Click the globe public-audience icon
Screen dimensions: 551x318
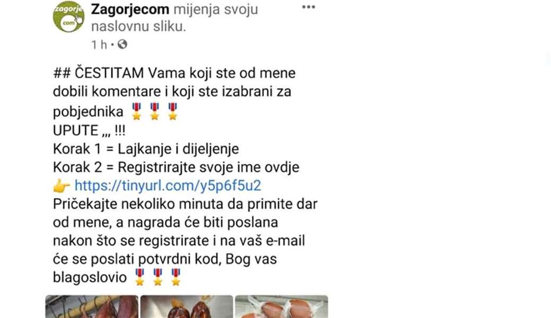(x=122, y=45)
